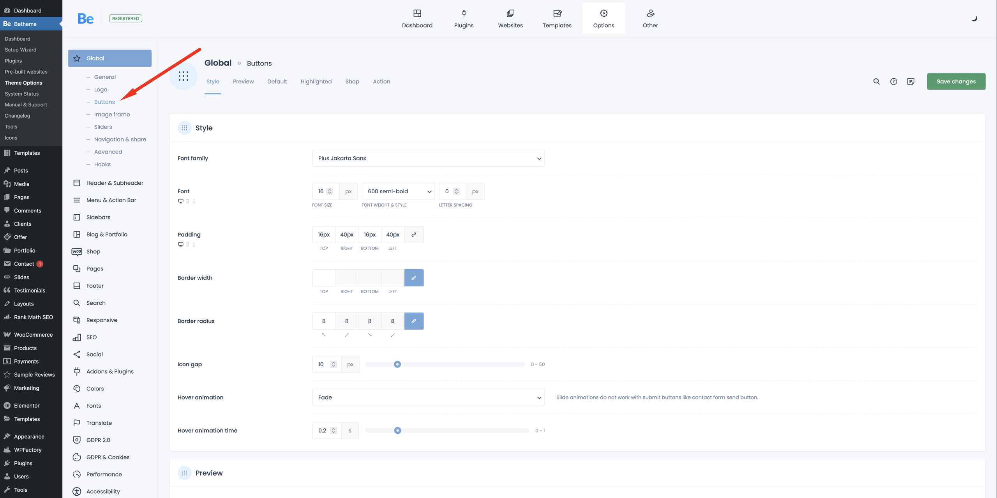Image resolution: width=997 pixels, height=498 pixels.
Task: Toggle Border width link values button
Action: (x=414, y=278)
